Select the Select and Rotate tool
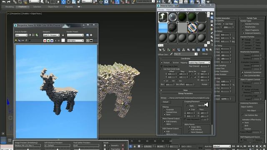The width and height of the screenshot is (267, 150). pyautogui.click(x=68, y=2)
